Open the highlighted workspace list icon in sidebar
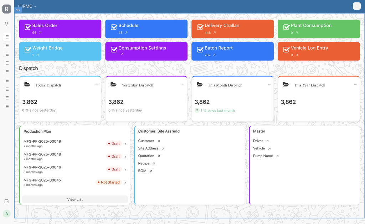The image size is (365, 224). point(6,37)
